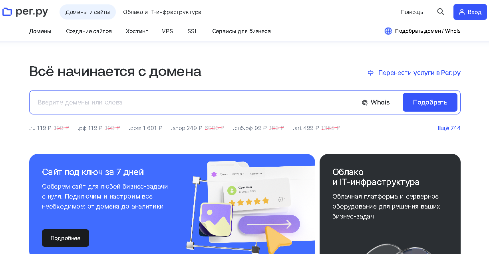Open search with the magnifier icon
Image resolution: width=489 pixels, height=254 pixels.
pos(441,12)
